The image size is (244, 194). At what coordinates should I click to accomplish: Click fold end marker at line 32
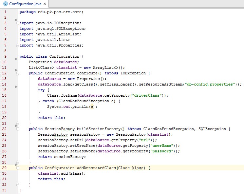[x=18, y=184]
